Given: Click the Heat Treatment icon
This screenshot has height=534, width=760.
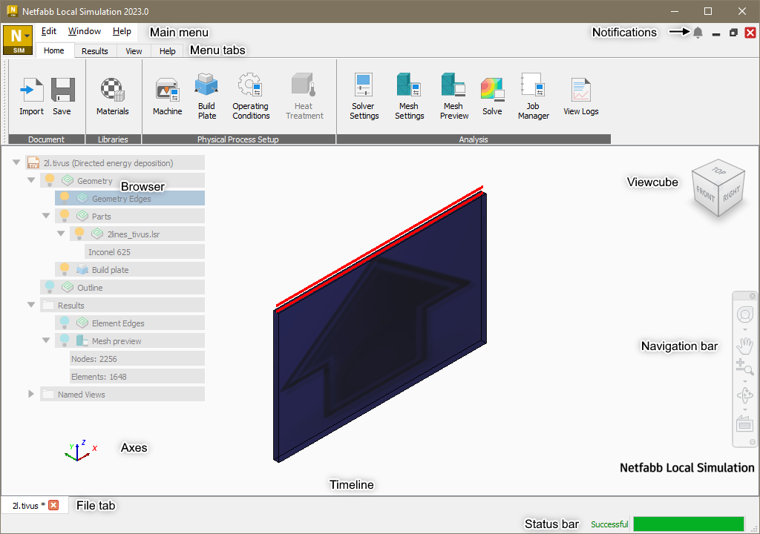Looking at the screenshot, I should tap(304, 85).
